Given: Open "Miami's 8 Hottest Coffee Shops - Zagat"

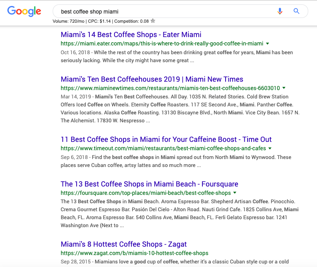Looking at the screenshot, I should (x=124, y=244).
